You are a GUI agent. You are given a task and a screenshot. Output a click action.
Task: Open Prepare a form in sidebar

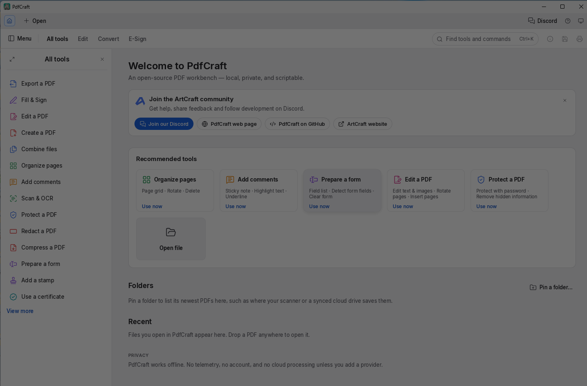click(x=56, y=264)
